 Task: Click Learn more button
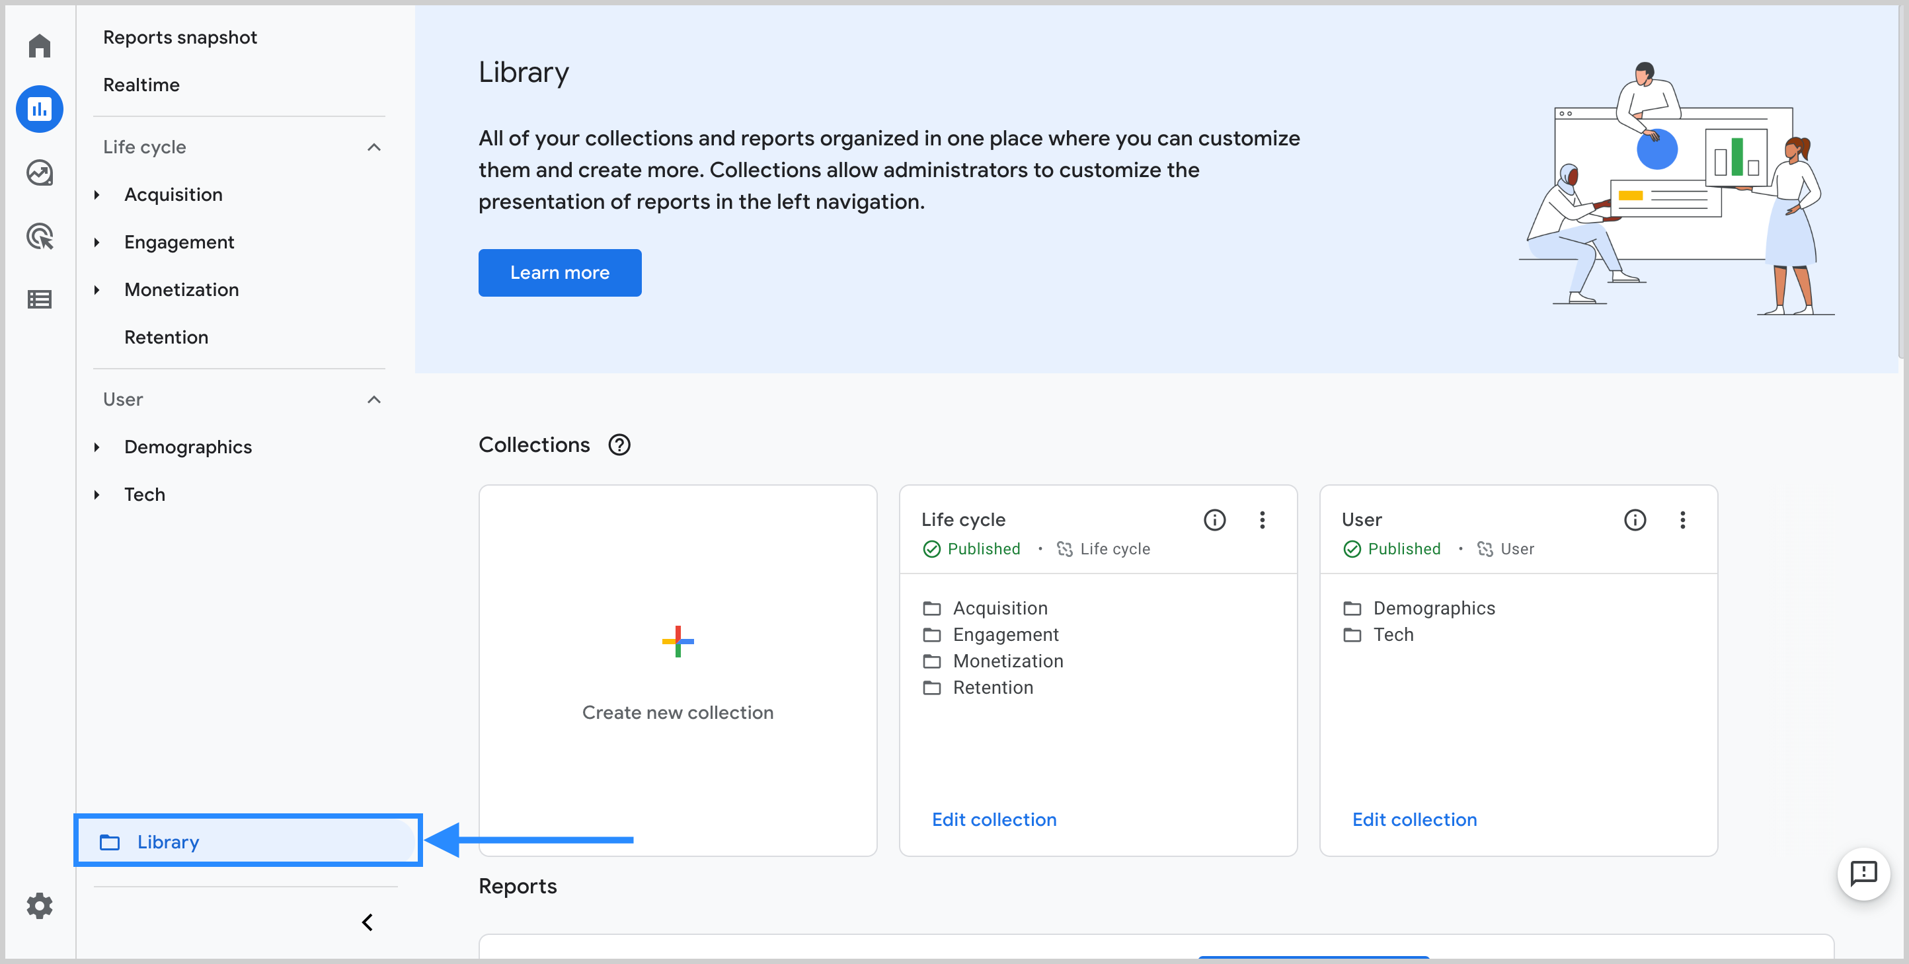(560, 272)
